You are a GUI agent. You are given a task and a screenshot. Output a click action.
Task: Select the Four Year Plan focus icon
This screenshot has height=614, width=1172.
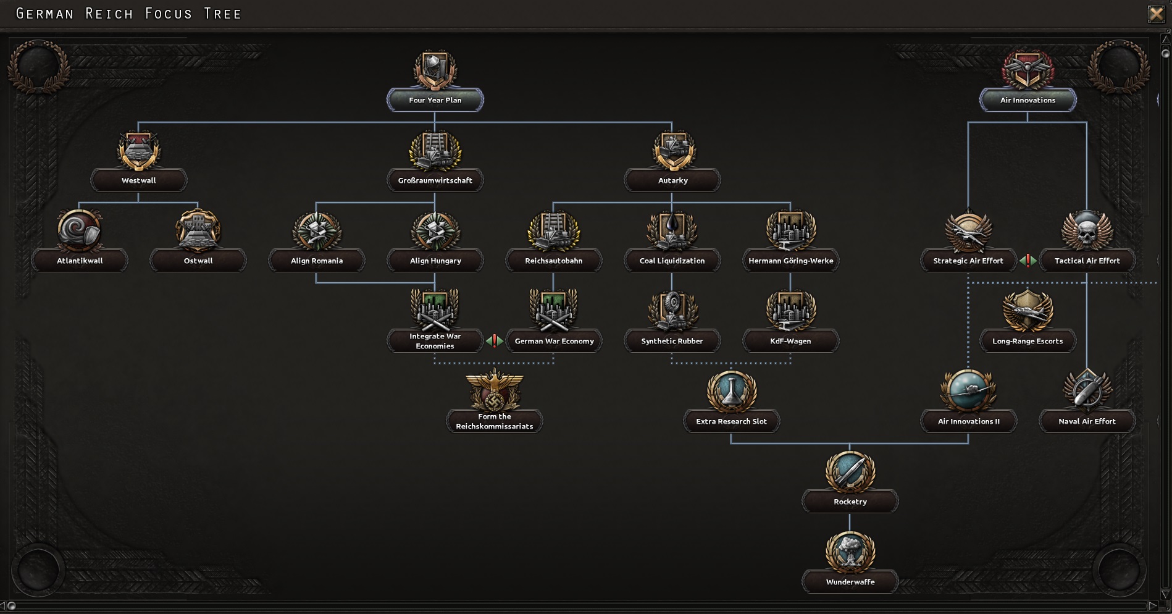[x=435, y=70]
